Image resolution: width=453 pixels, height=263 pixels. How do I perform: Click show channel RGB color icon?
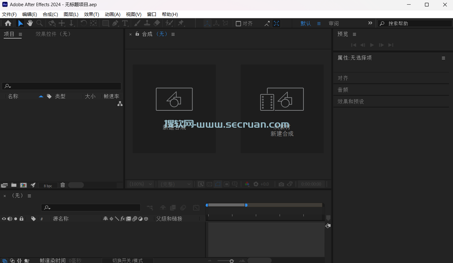coord(247,184)
